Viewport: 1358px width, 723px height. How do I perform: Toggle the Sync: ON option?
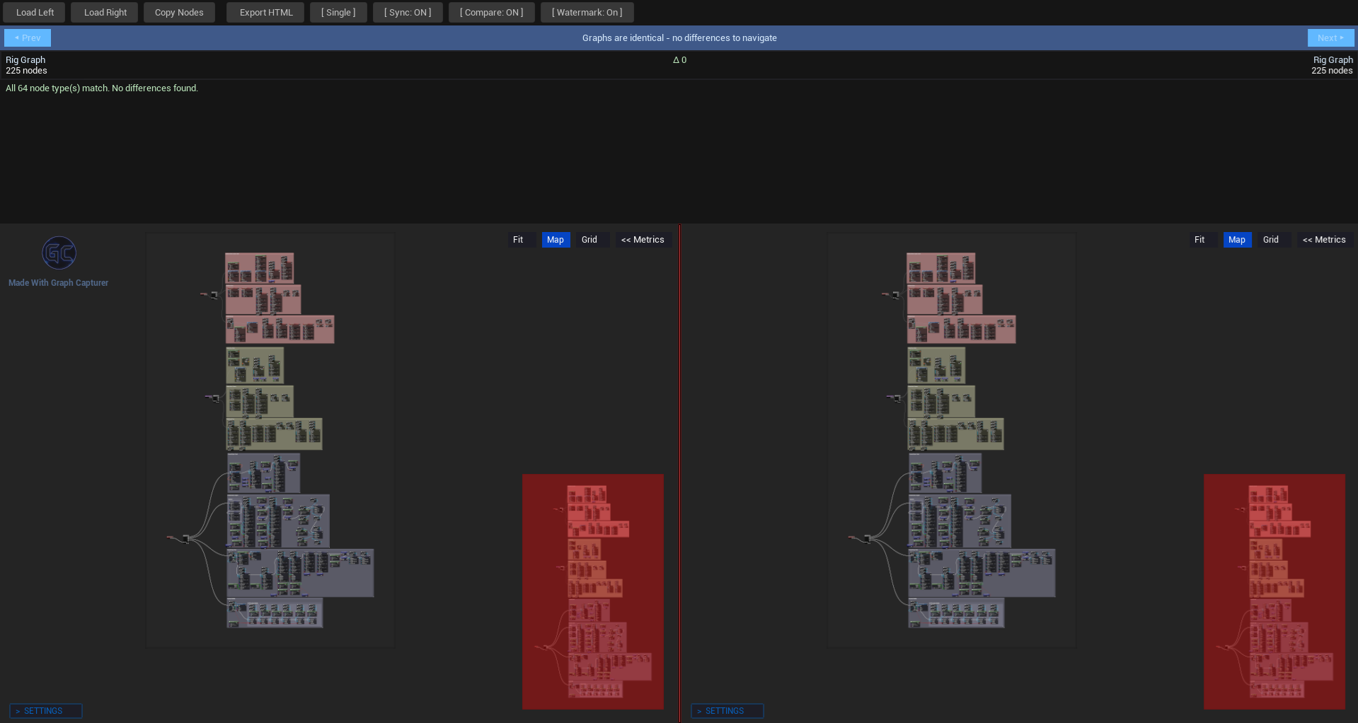tap(408, 13)
